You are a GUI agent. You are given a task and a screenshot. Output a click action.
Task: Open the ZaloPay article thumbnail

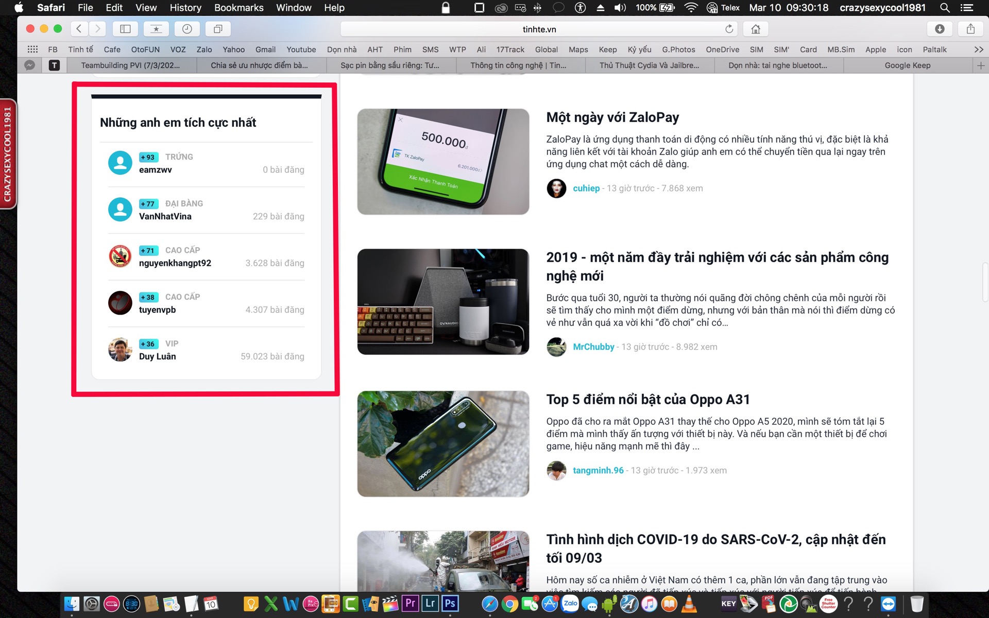point(443,162)
